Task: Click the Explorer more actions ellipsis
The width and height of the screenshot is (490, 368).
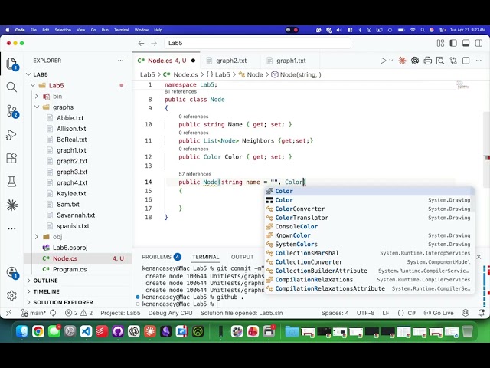Action: (120, 61)
